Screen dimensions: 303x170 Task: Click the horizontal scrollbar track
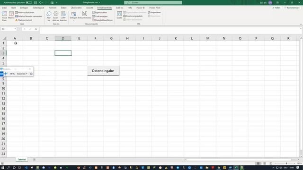(x=239, y=160)
